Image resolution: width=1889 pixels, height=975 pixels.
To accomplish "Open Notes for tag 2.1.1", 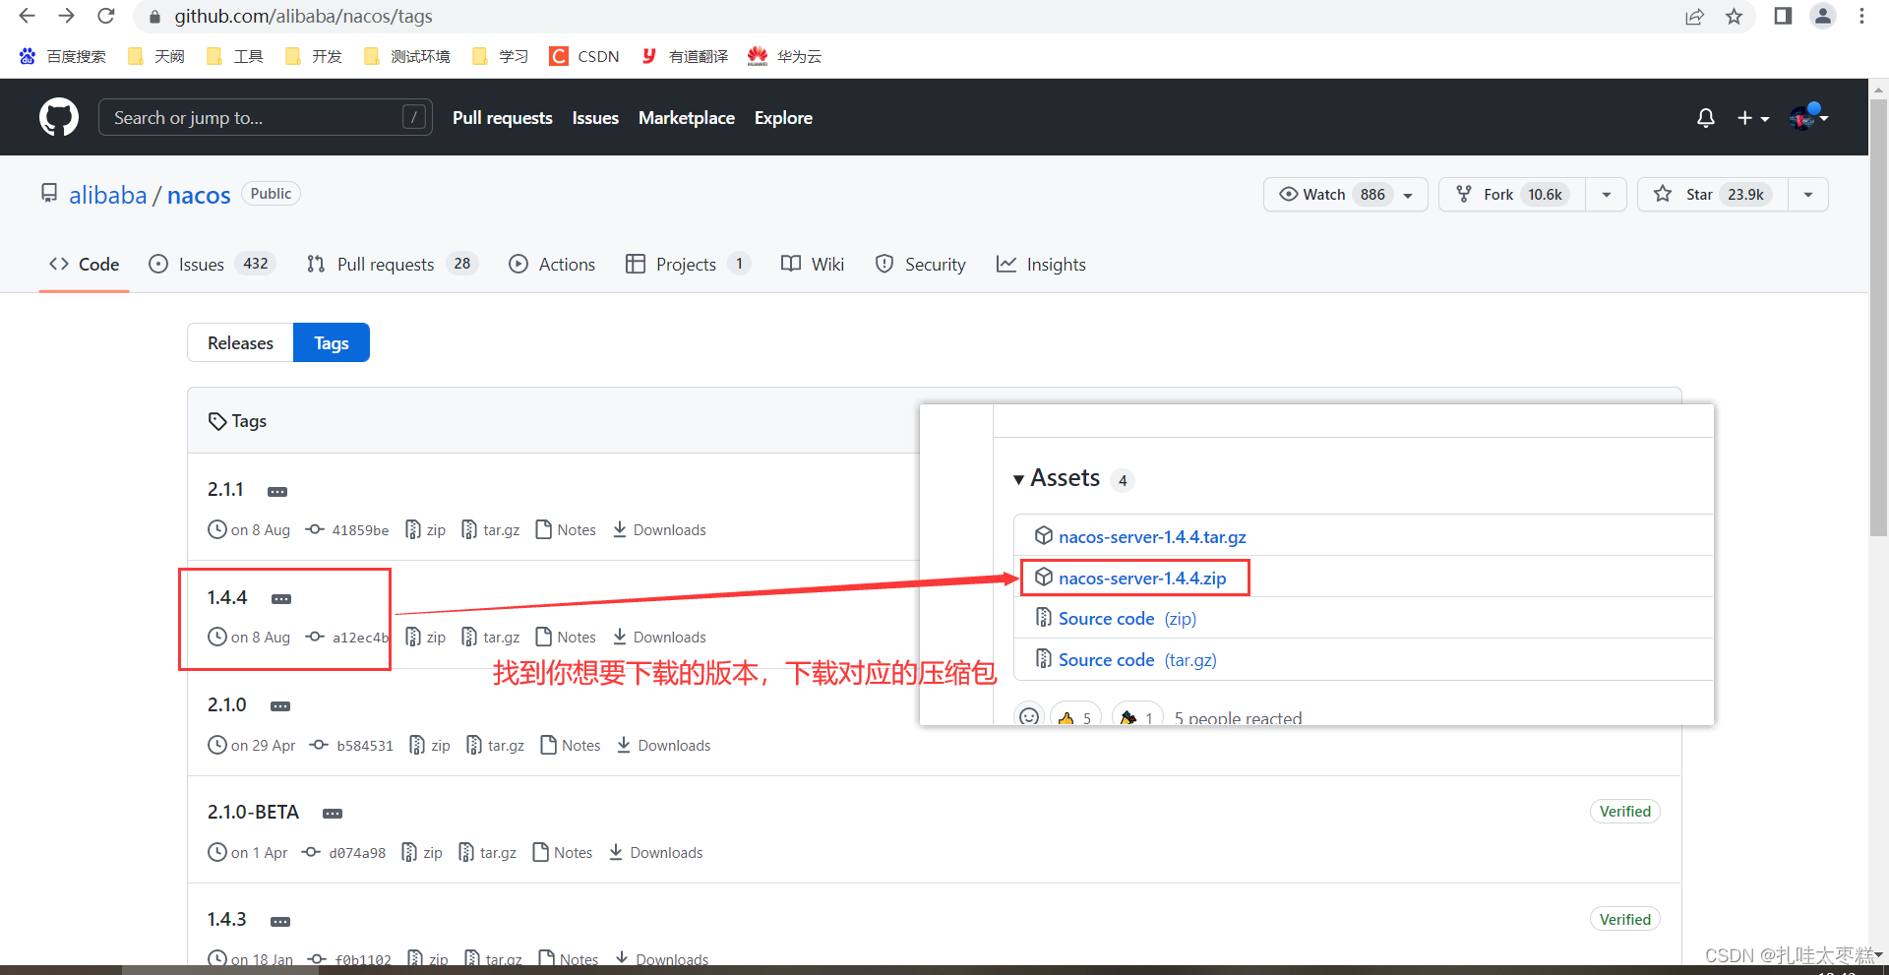I will point(566,529).
